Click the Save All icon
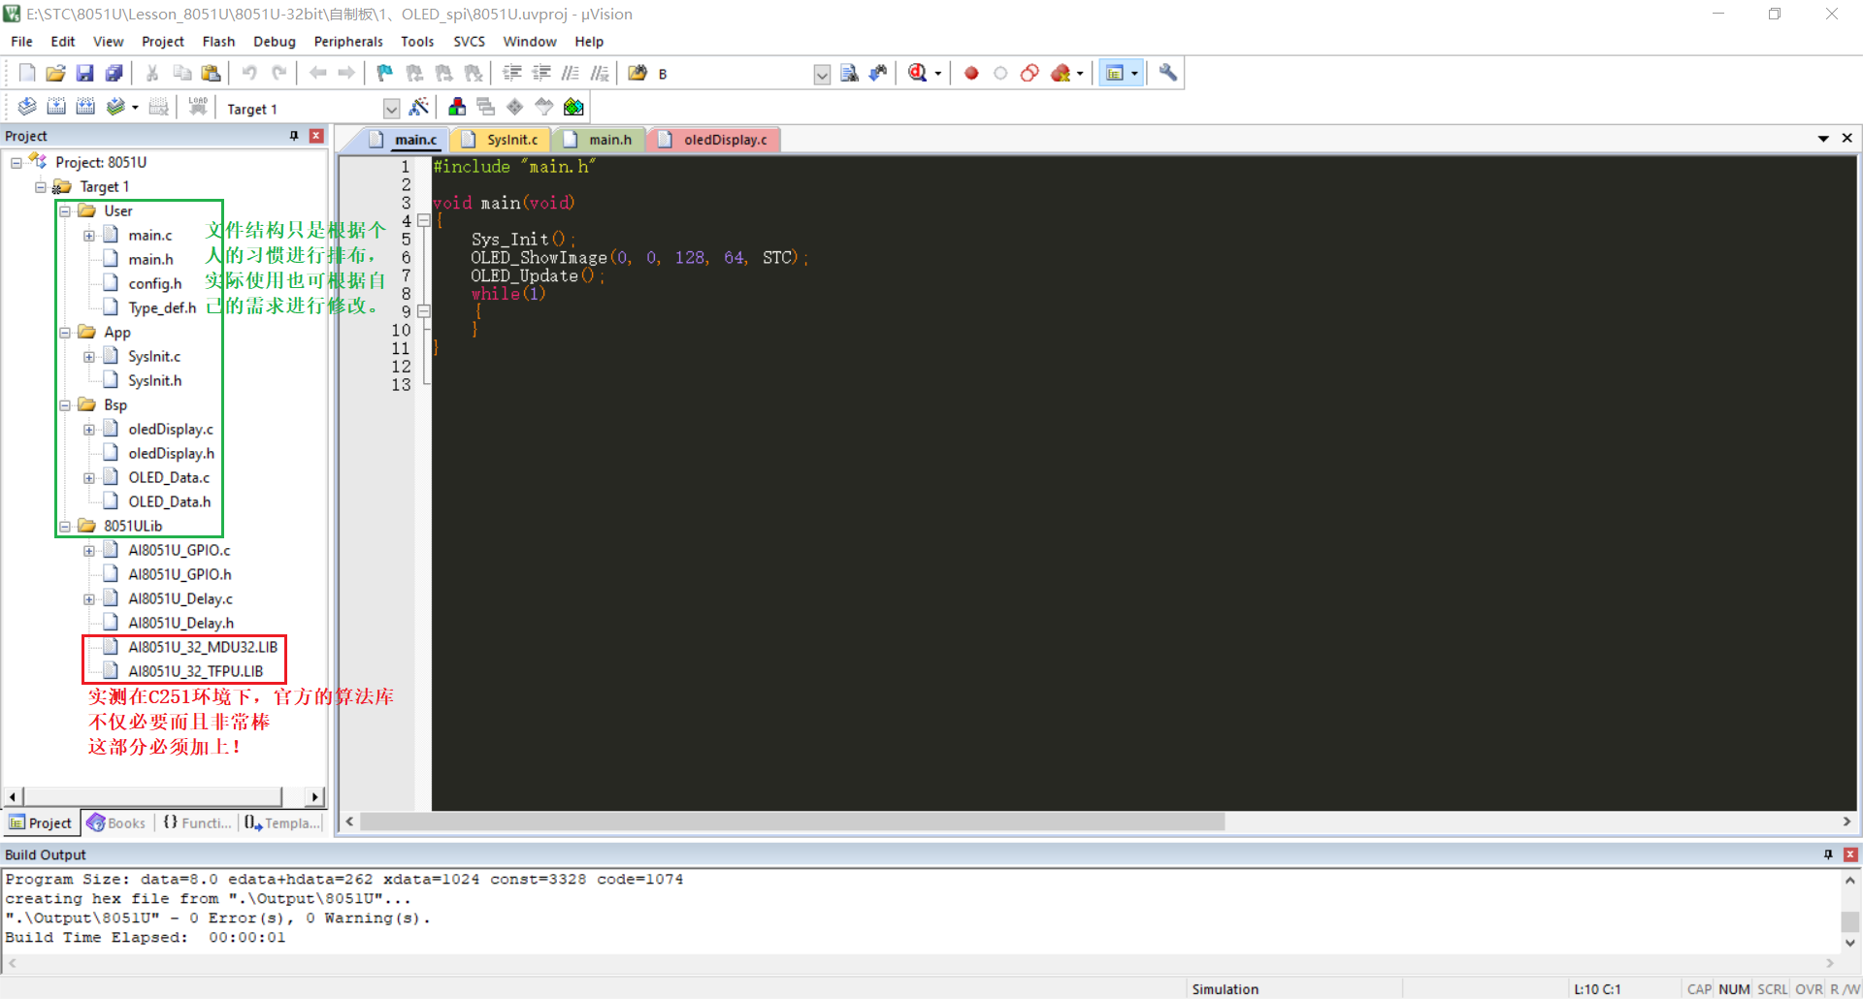The image size is (1863, 999). pos(114,73)
